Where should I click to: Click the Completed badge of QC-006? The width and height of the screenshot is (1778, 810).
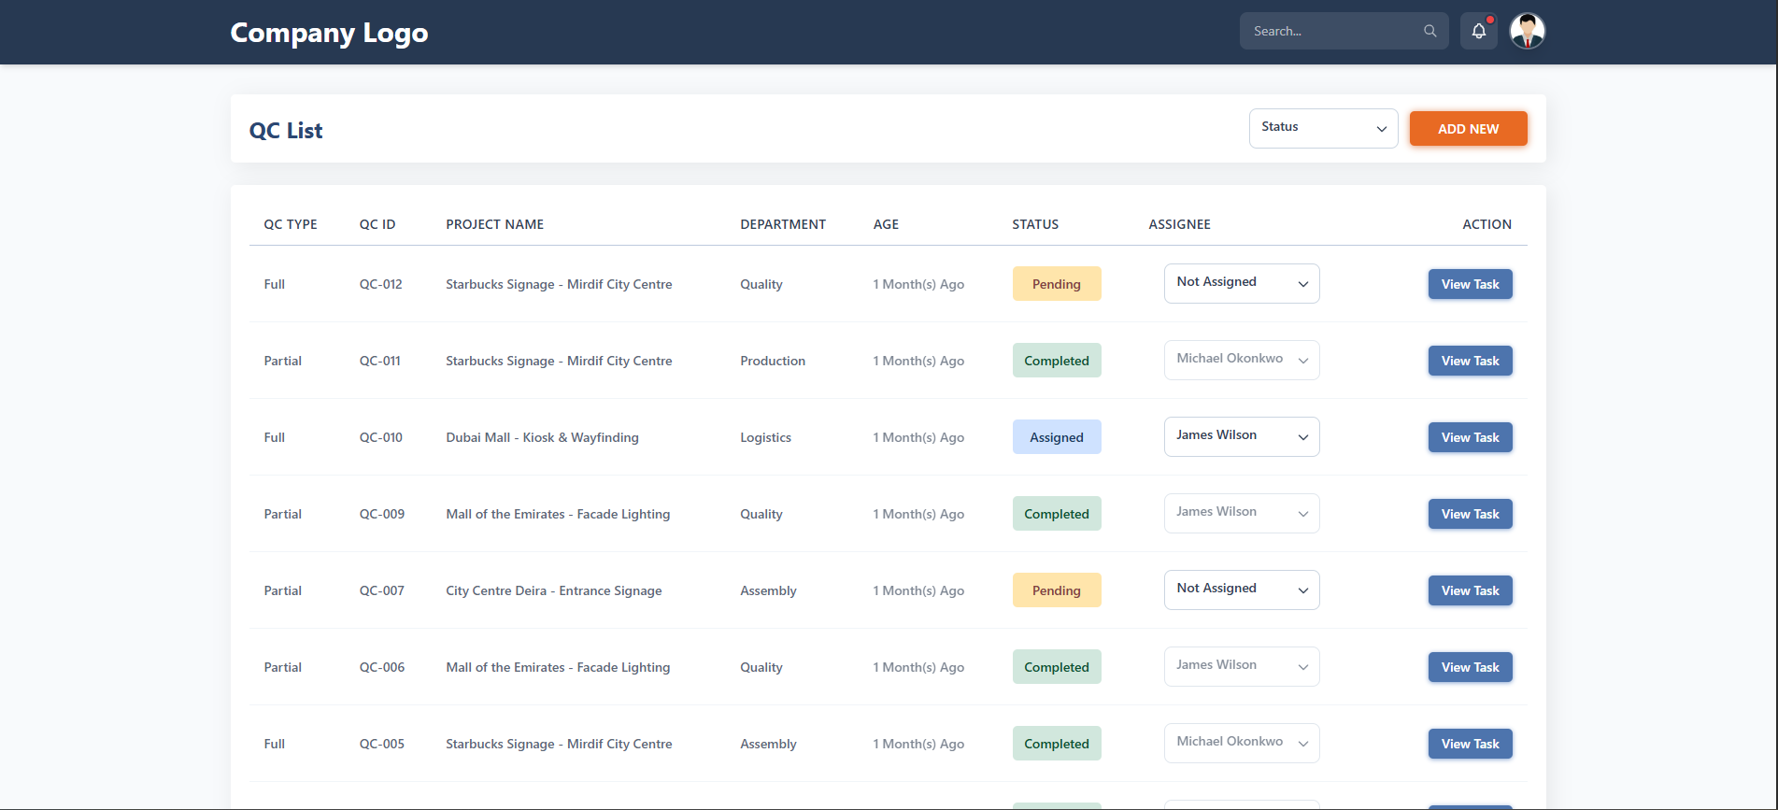point(1057,667)
